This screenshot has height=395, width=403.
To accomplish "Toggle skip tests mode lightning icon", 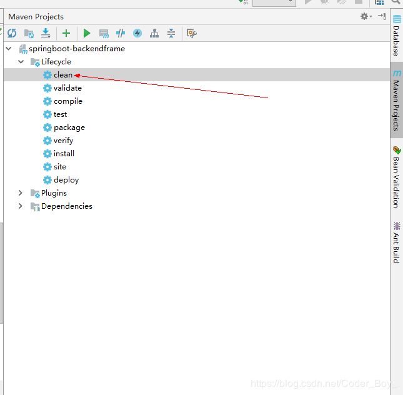I will [x=137, y=33].
